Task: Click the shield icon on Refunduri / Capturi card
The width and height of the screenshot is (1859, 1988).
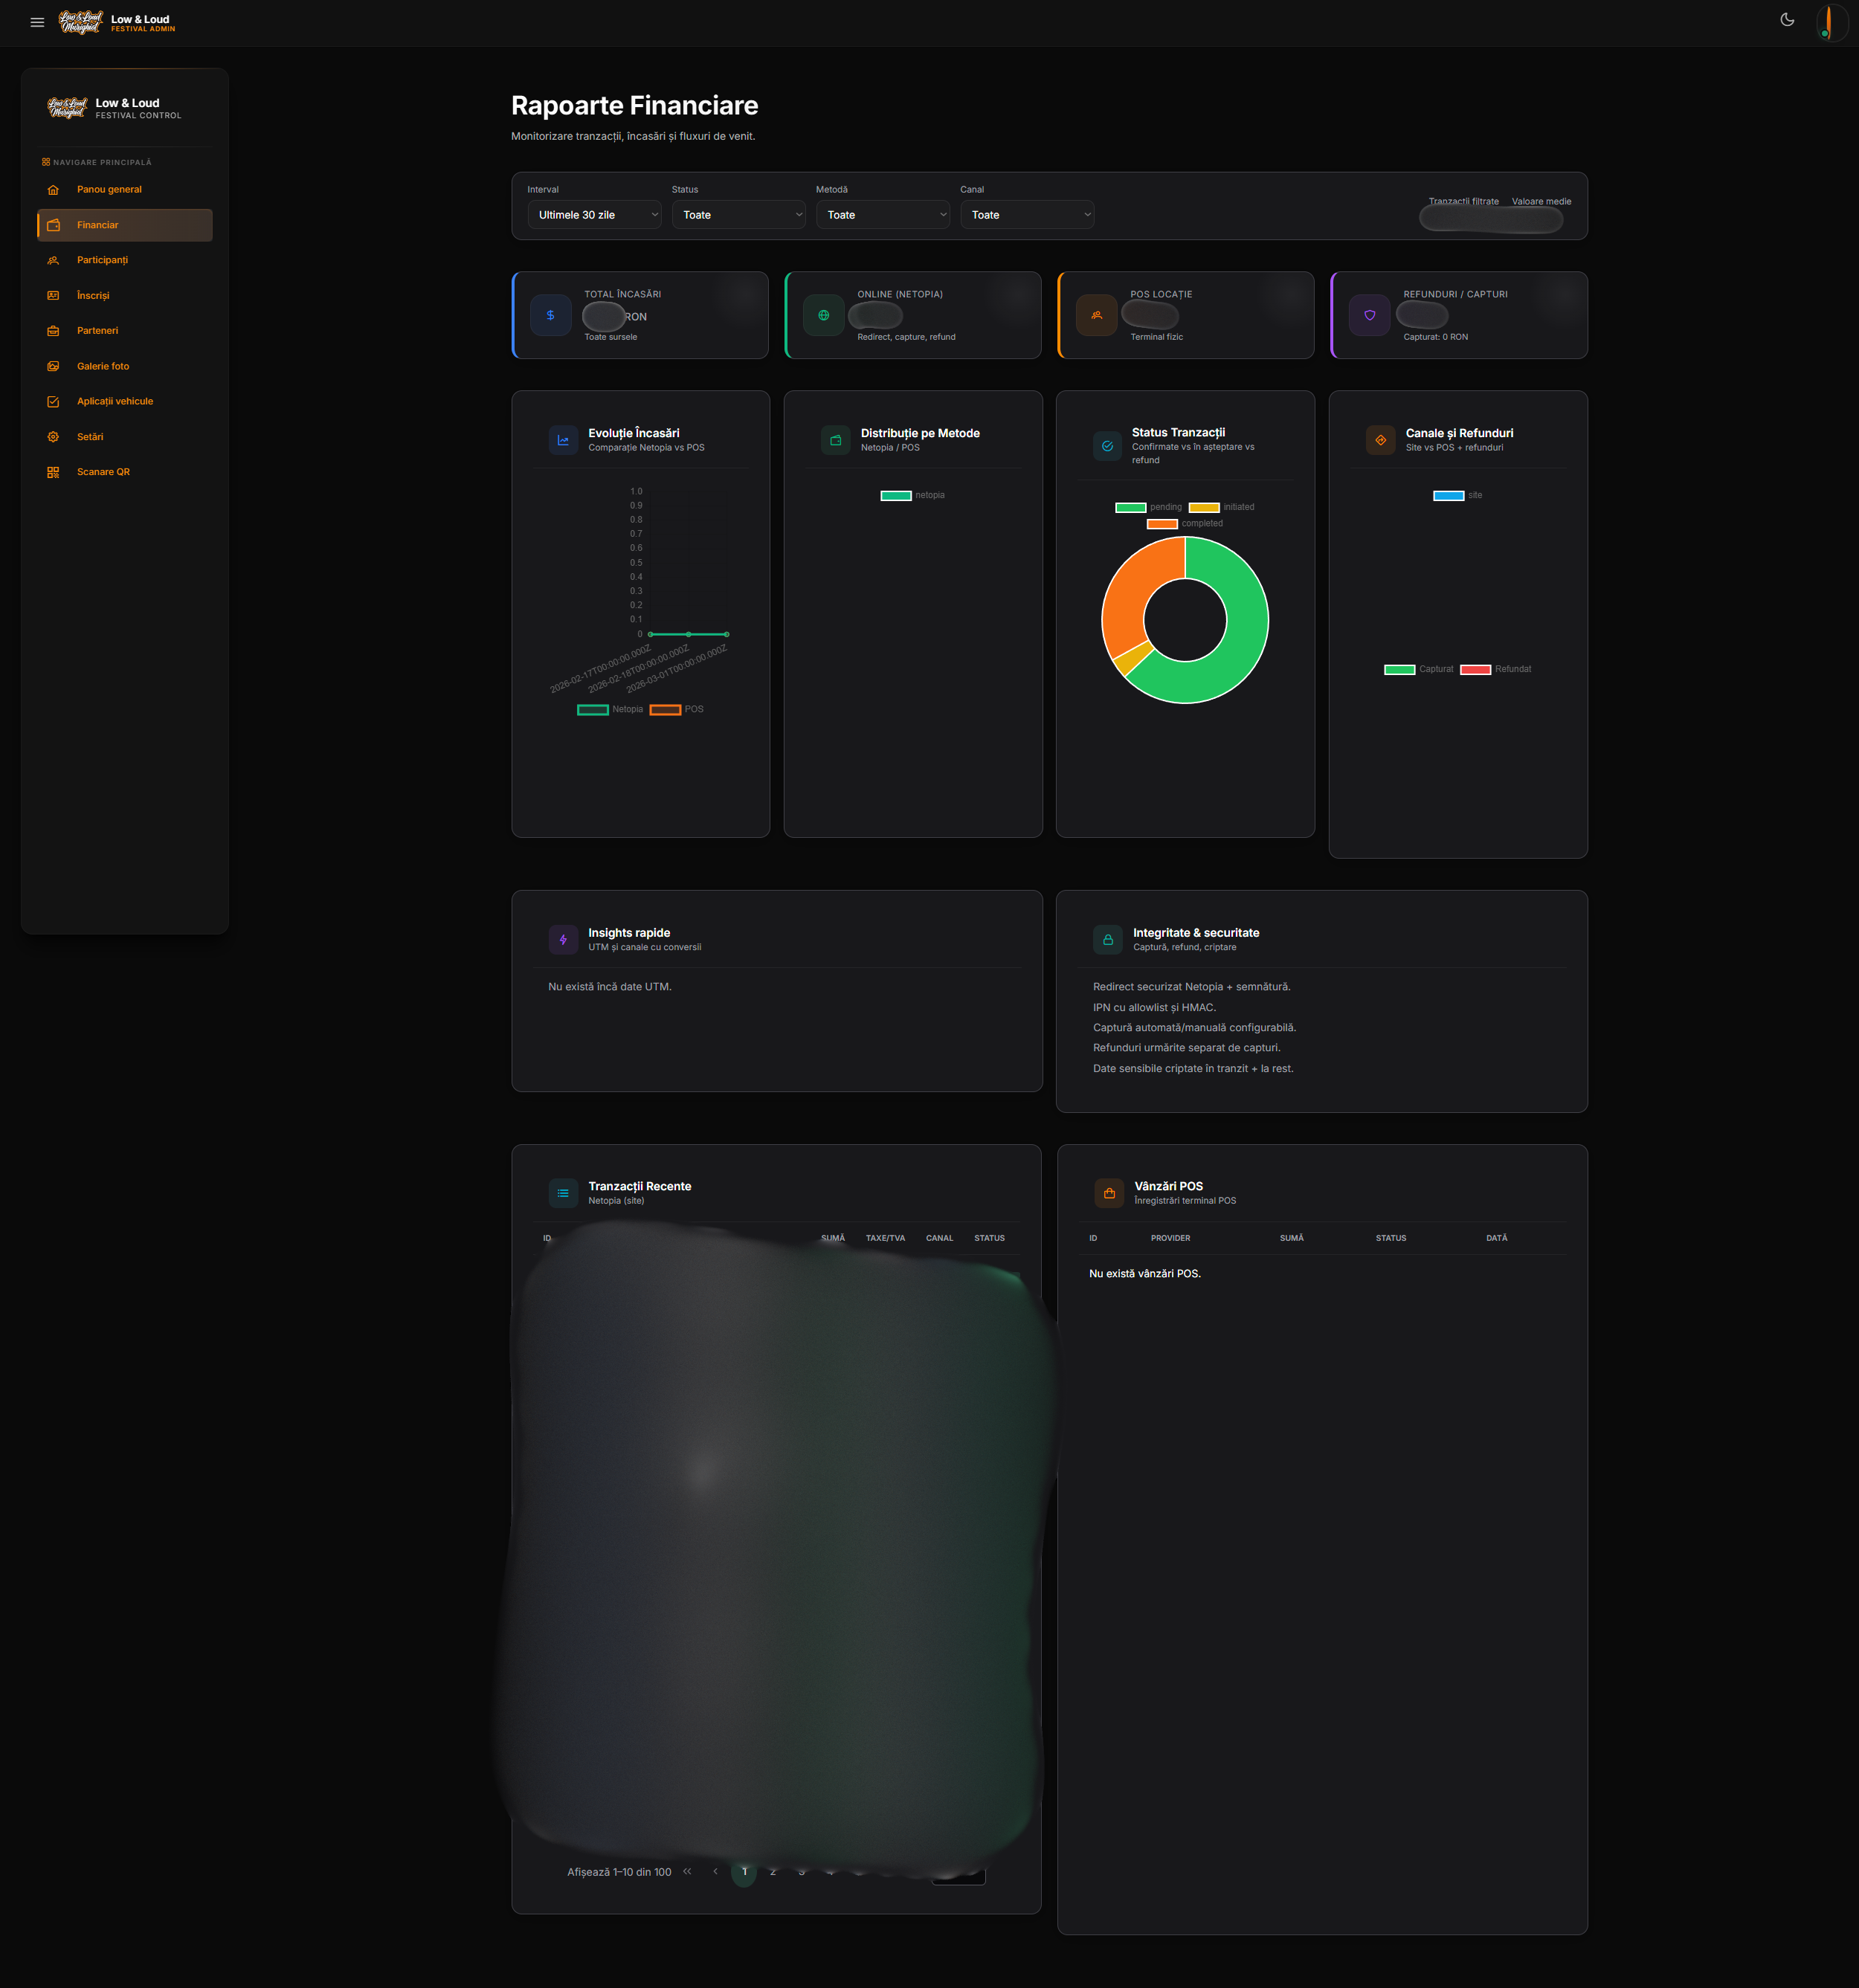Action: click(x=1369, y=315)
